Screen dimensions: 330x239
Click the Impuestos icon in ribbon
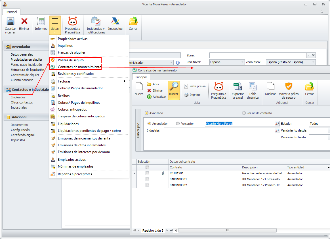(115, 22)
